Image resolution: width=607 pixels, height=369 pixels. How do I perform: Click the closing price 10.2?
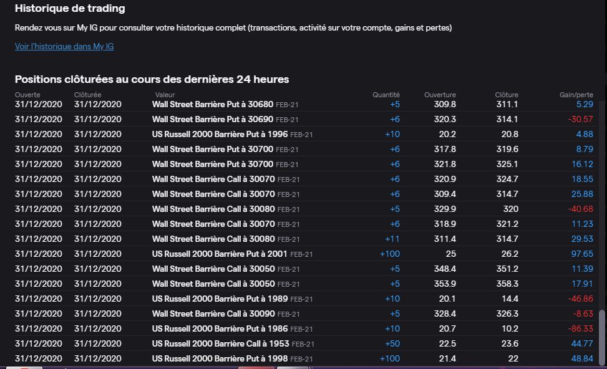point(510,328)
